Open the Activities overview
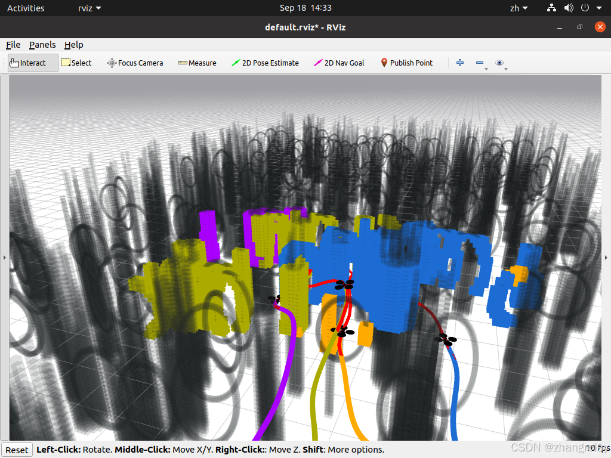This screenshot has height=458, width=611. [x=26, y=8]
